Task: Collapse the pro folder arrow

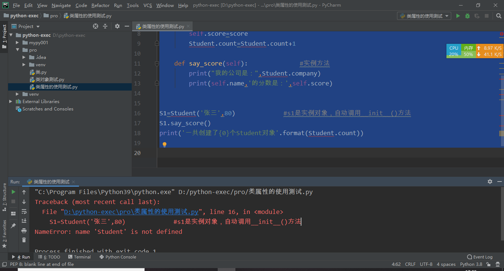Action: click(x=17, y=50)
